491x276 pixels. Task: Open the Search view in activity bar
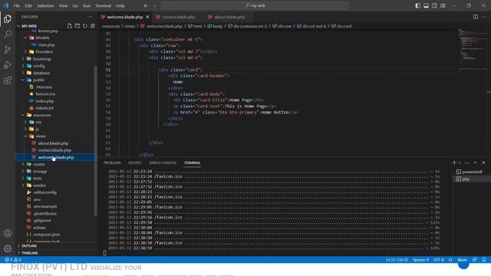pyautogui.click(x=8, y=34)
